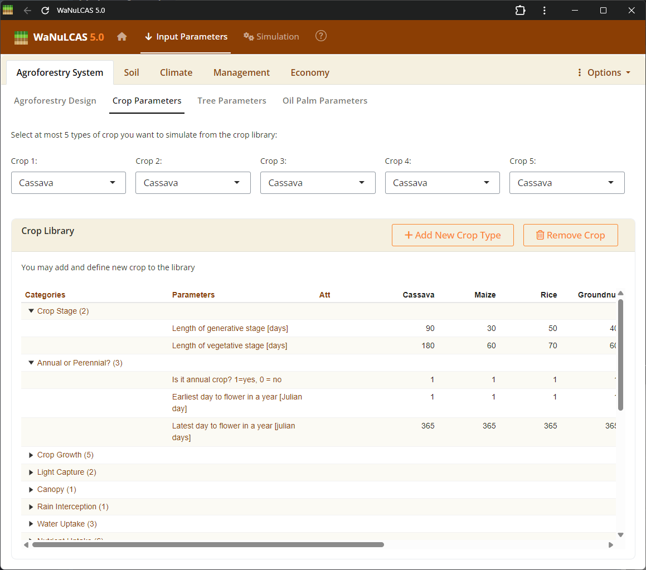Open the Crop 1 dropdown
This screenshot has width=646, height=570.
click(x=68, y=183)
